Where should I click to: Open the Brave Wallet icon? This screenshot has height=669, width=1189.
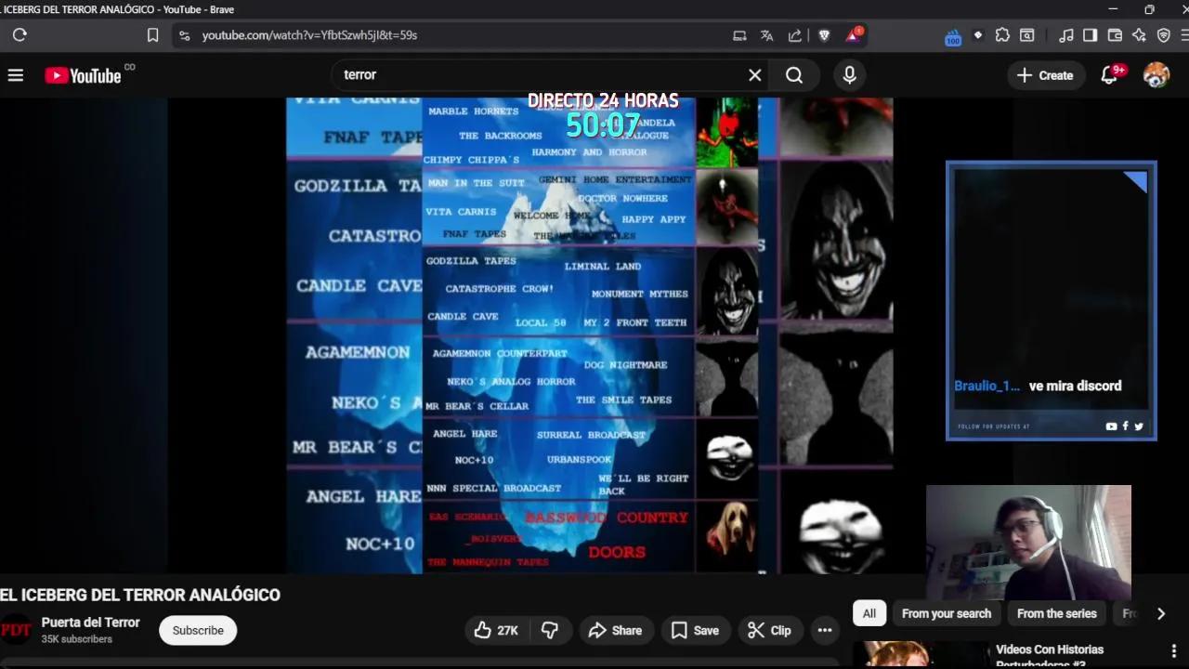tap(1115, 35)
